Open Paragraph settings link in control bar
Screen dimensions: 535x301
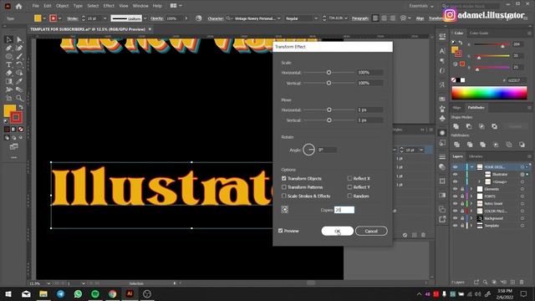click(359, 18)
